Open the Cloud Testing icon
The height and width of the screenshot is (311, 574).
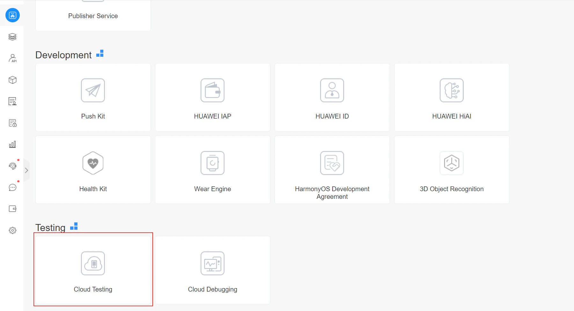click(x=93, y=263)
